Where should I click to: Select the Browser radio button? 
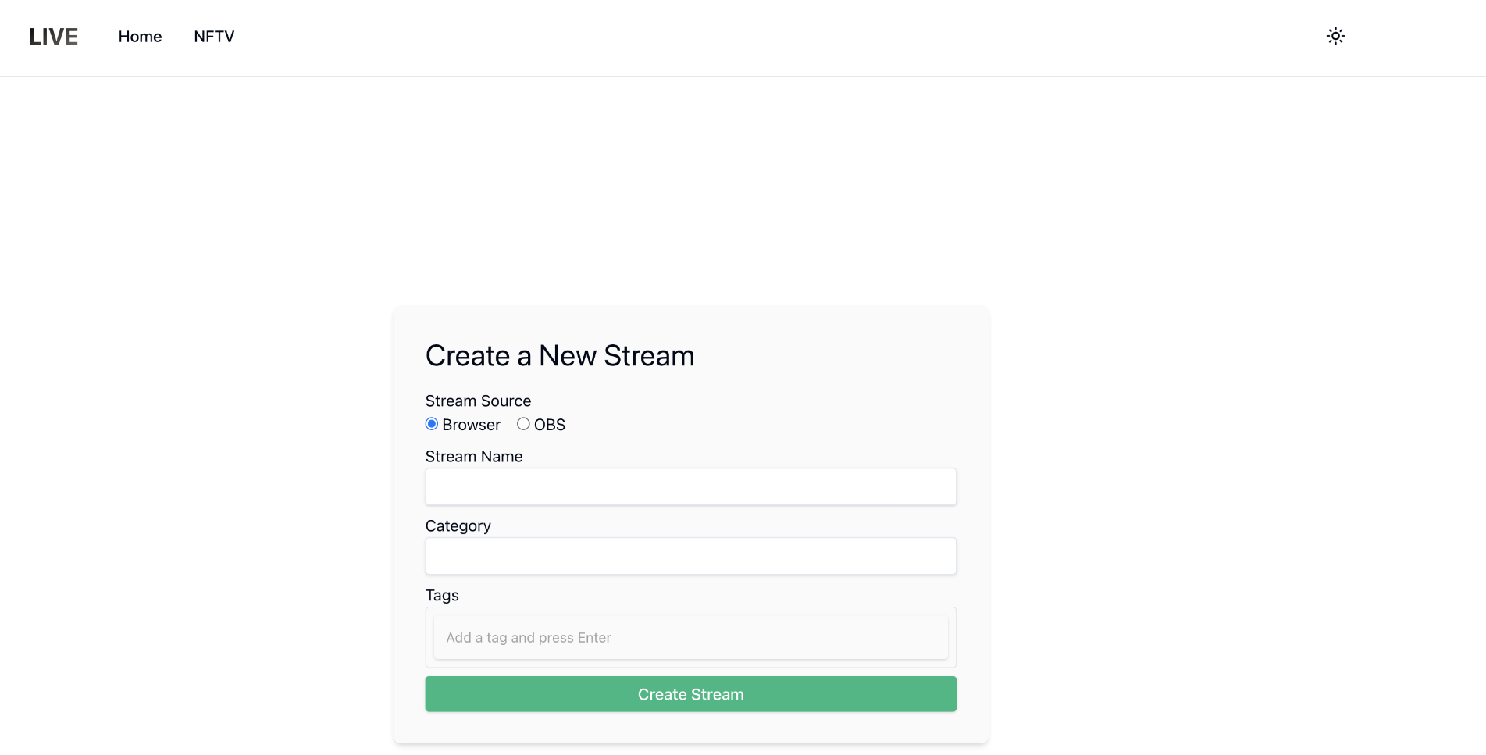pyautogui.click(x=432, y=424)
